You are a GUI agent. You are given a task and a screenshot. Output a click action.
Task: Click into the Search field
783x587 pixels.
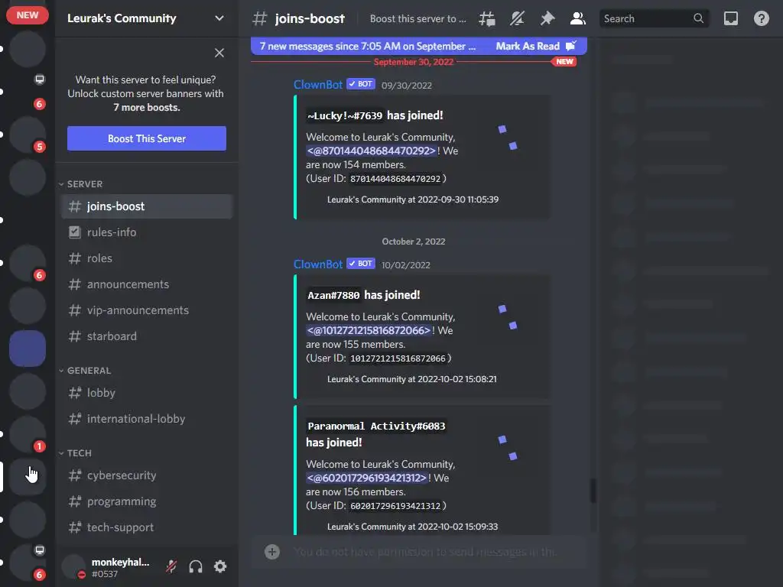click(654, 18)
